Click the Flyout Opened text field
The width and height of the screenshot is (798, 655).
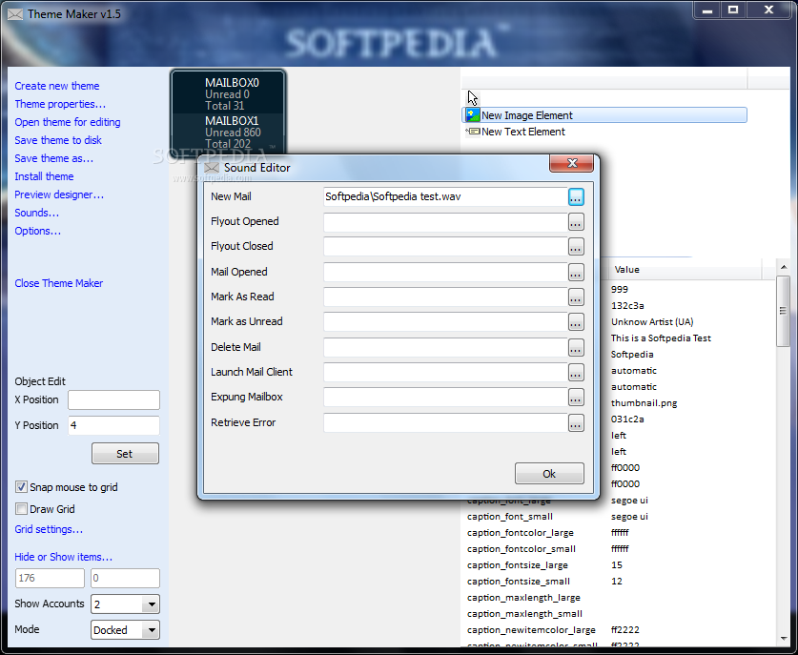pos(445,222)
